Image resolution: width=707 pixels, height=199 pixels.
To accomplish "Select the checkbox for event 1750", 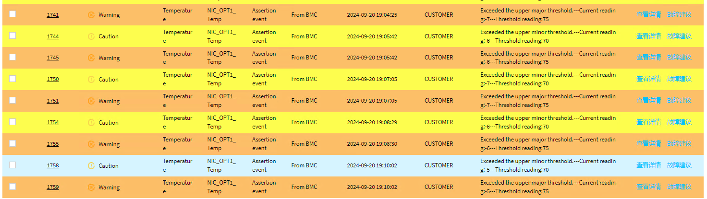I will pos(12,79).
